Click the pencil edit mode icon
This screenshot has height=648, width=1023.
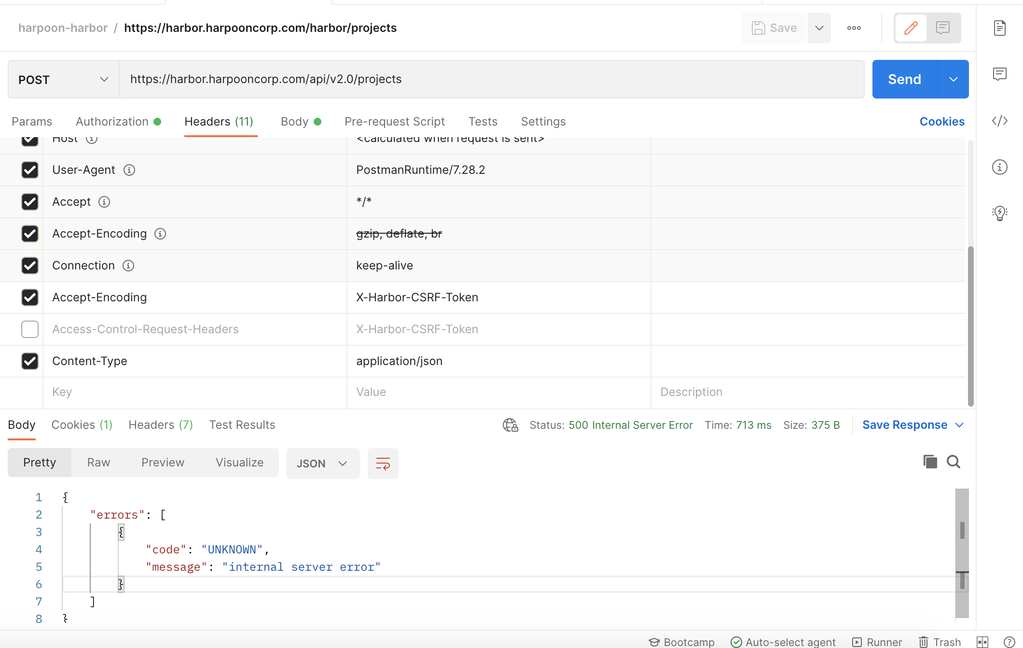click(x=911, y=28)
